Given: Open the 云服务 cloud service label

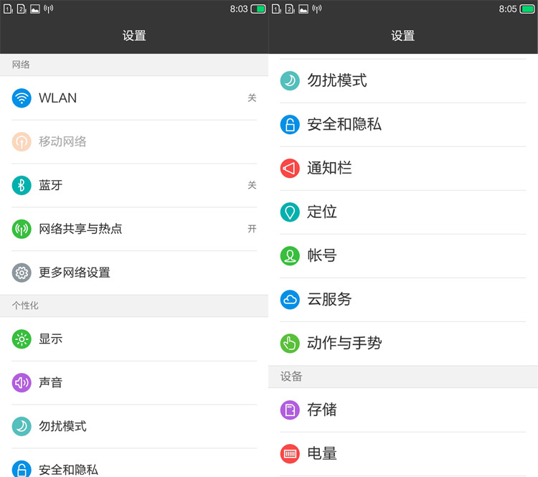Looking at the screenshot, I should [329, 300].
